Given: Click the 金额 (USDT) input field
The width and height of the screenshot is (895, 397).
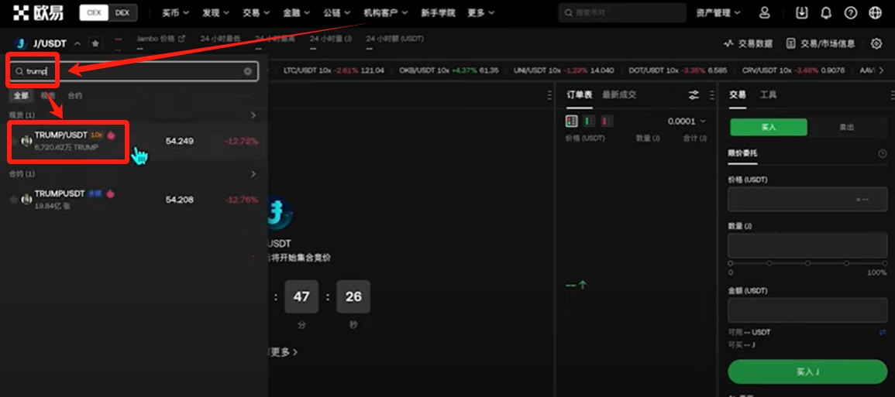Looking at the screenshot, I should coord(807,310).
